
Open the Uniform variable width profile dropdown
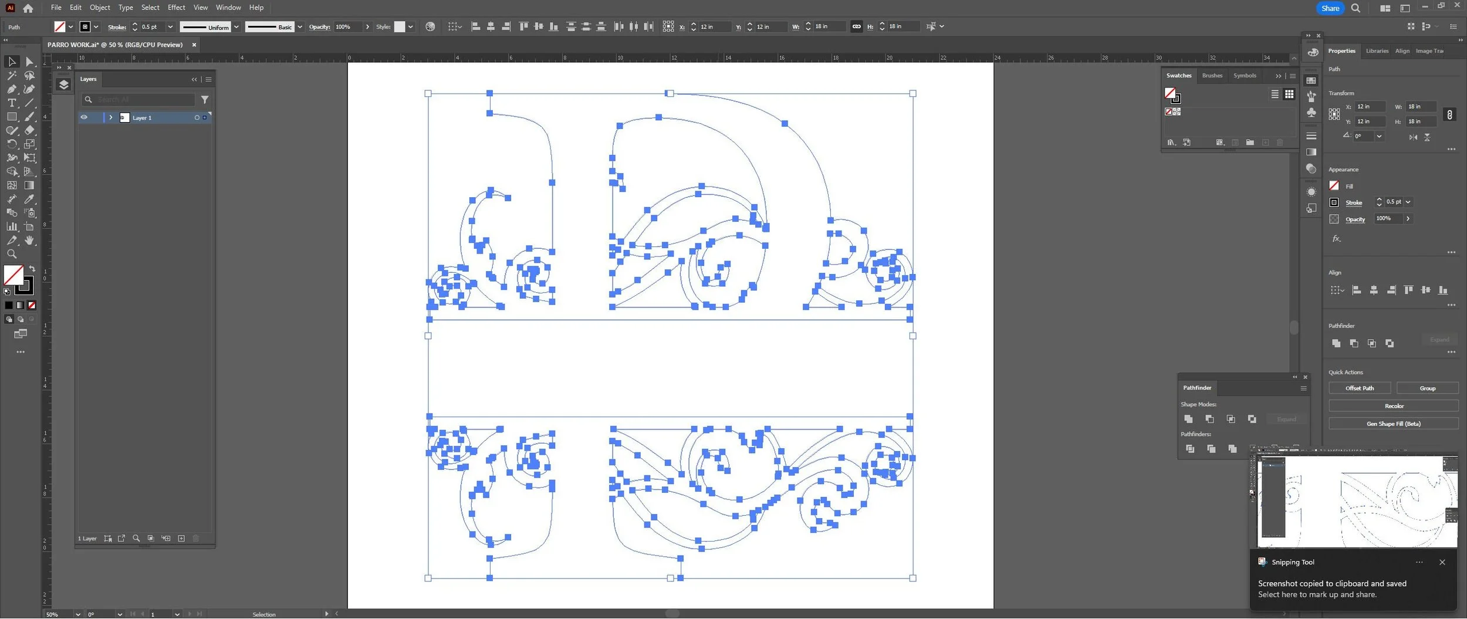tap(236, 26)
